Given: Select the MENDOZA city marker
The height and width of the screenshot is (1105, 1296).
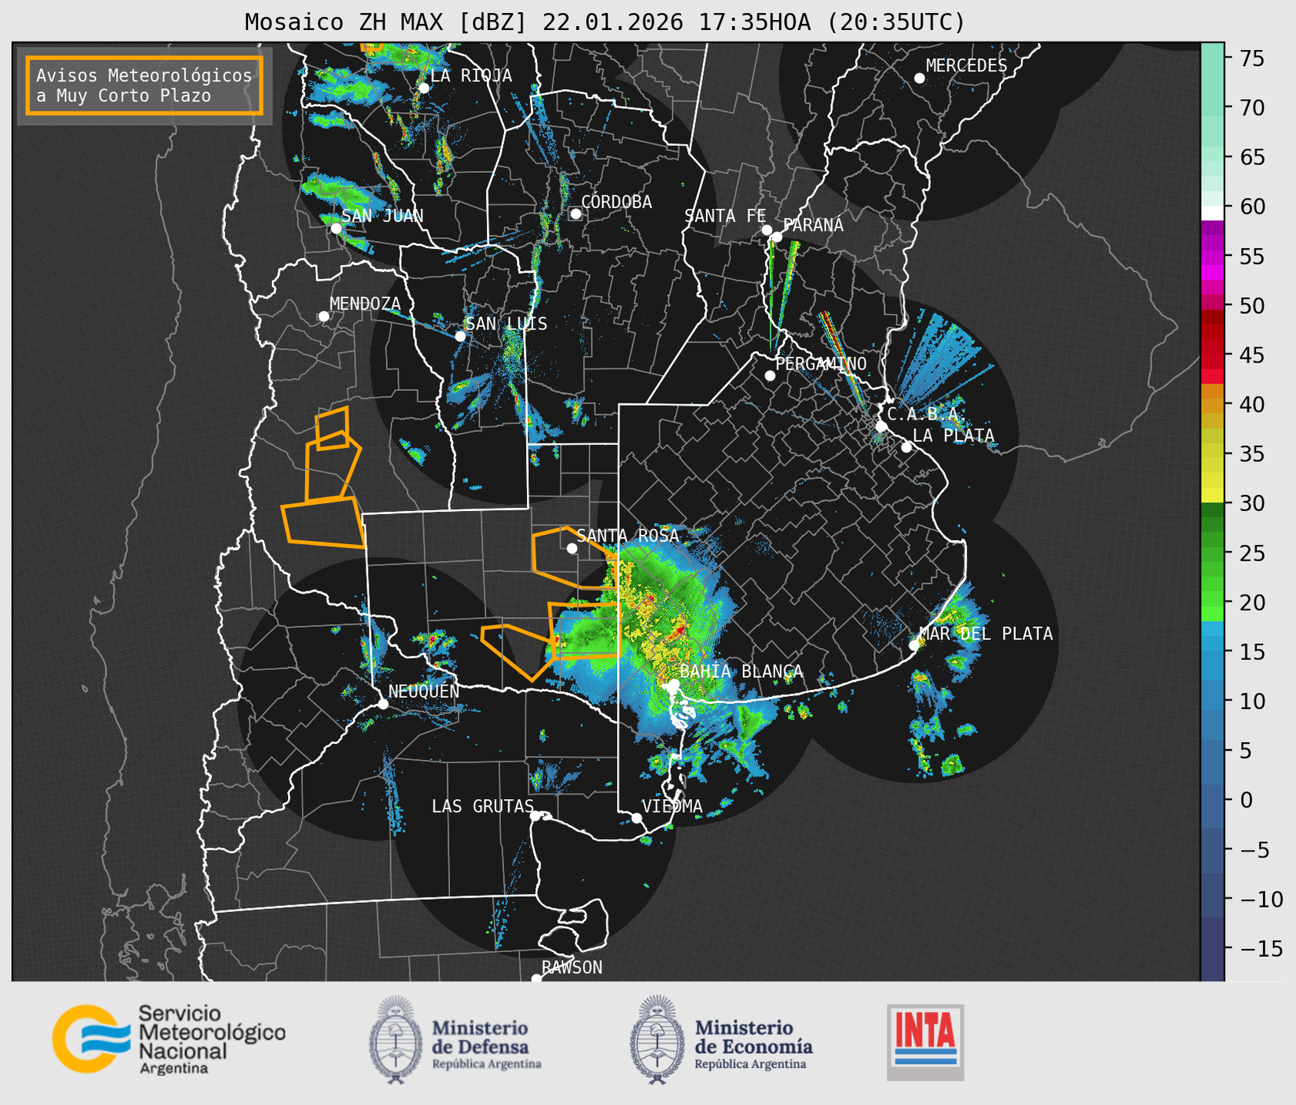Looking at the screenshot, I should [323, 316].
